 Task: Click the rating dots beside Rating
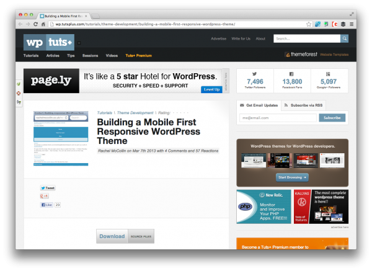pyautogui.click(x=181, y=113)
